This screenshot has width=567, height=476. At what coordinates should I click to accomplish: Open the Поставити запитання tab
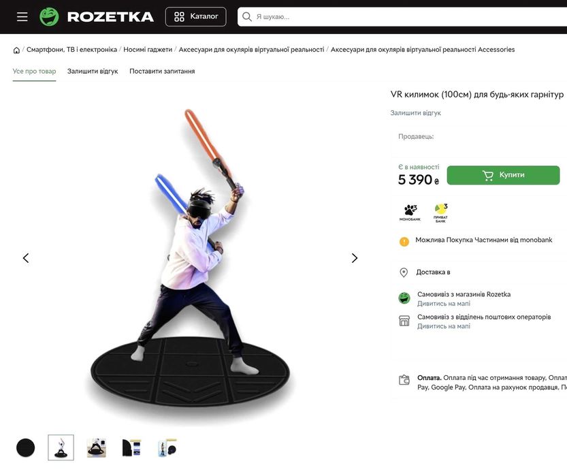click(162, 71)
